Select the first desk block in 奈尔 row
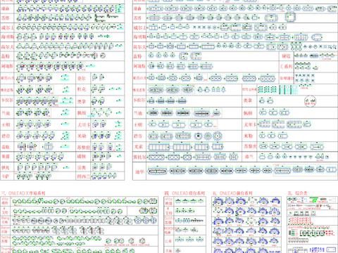Screen dimensions: 338x253 (94, 77)
